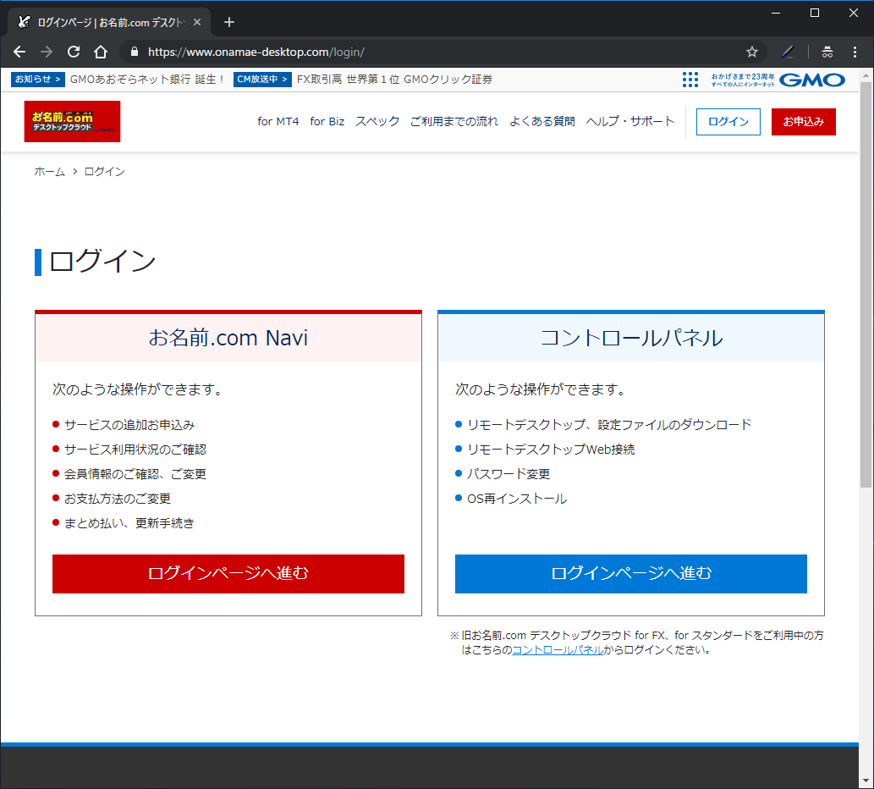
Task: Click the ログイン header button
Action: point(728,122)
